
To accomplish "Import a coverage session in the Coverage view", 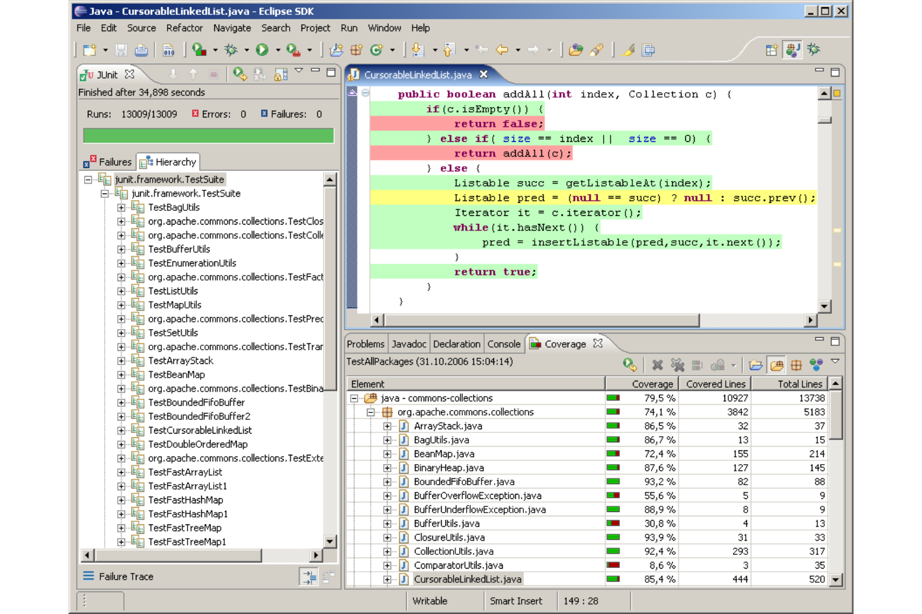I will click(x=756, y=365).
